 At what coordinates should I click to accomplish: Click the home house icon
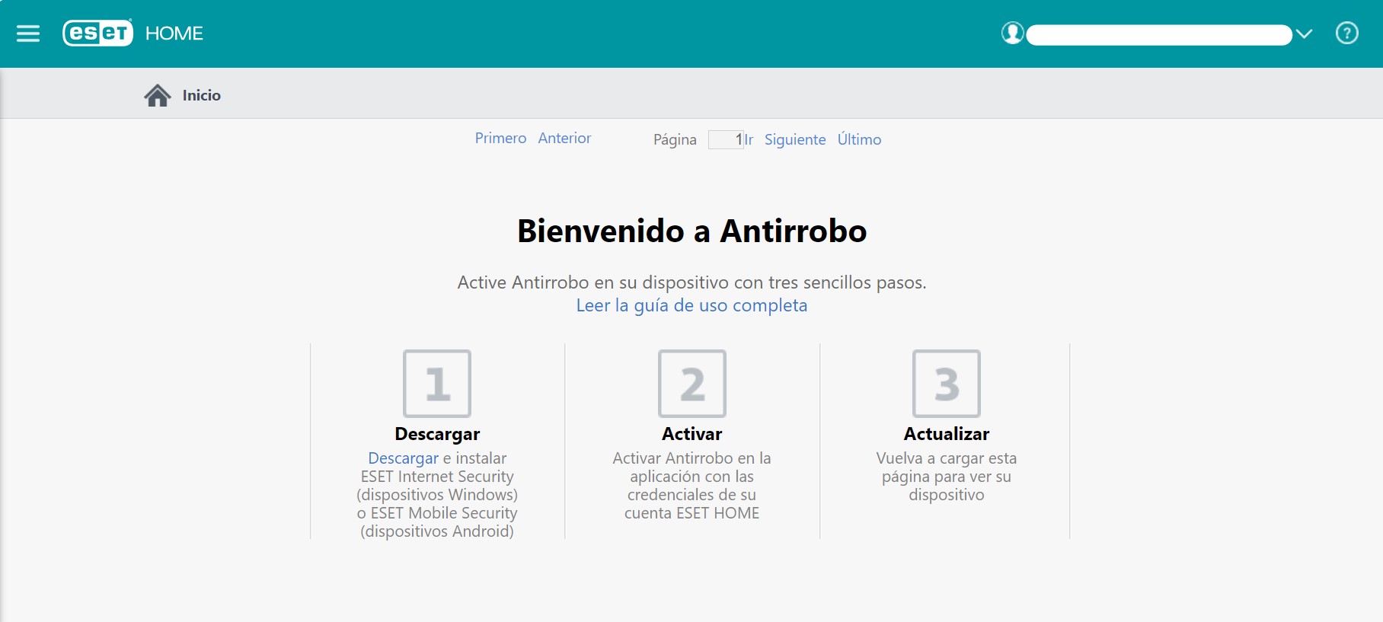tap(158, 95)
